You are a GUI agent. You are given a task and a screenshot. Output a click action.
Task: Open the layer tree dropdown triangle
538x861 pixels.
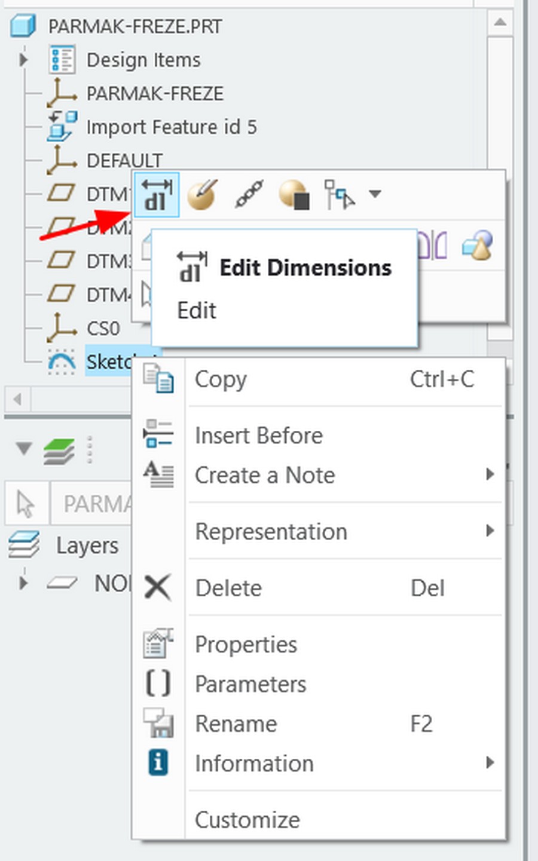pyautogui.click(x=23, y=449)
